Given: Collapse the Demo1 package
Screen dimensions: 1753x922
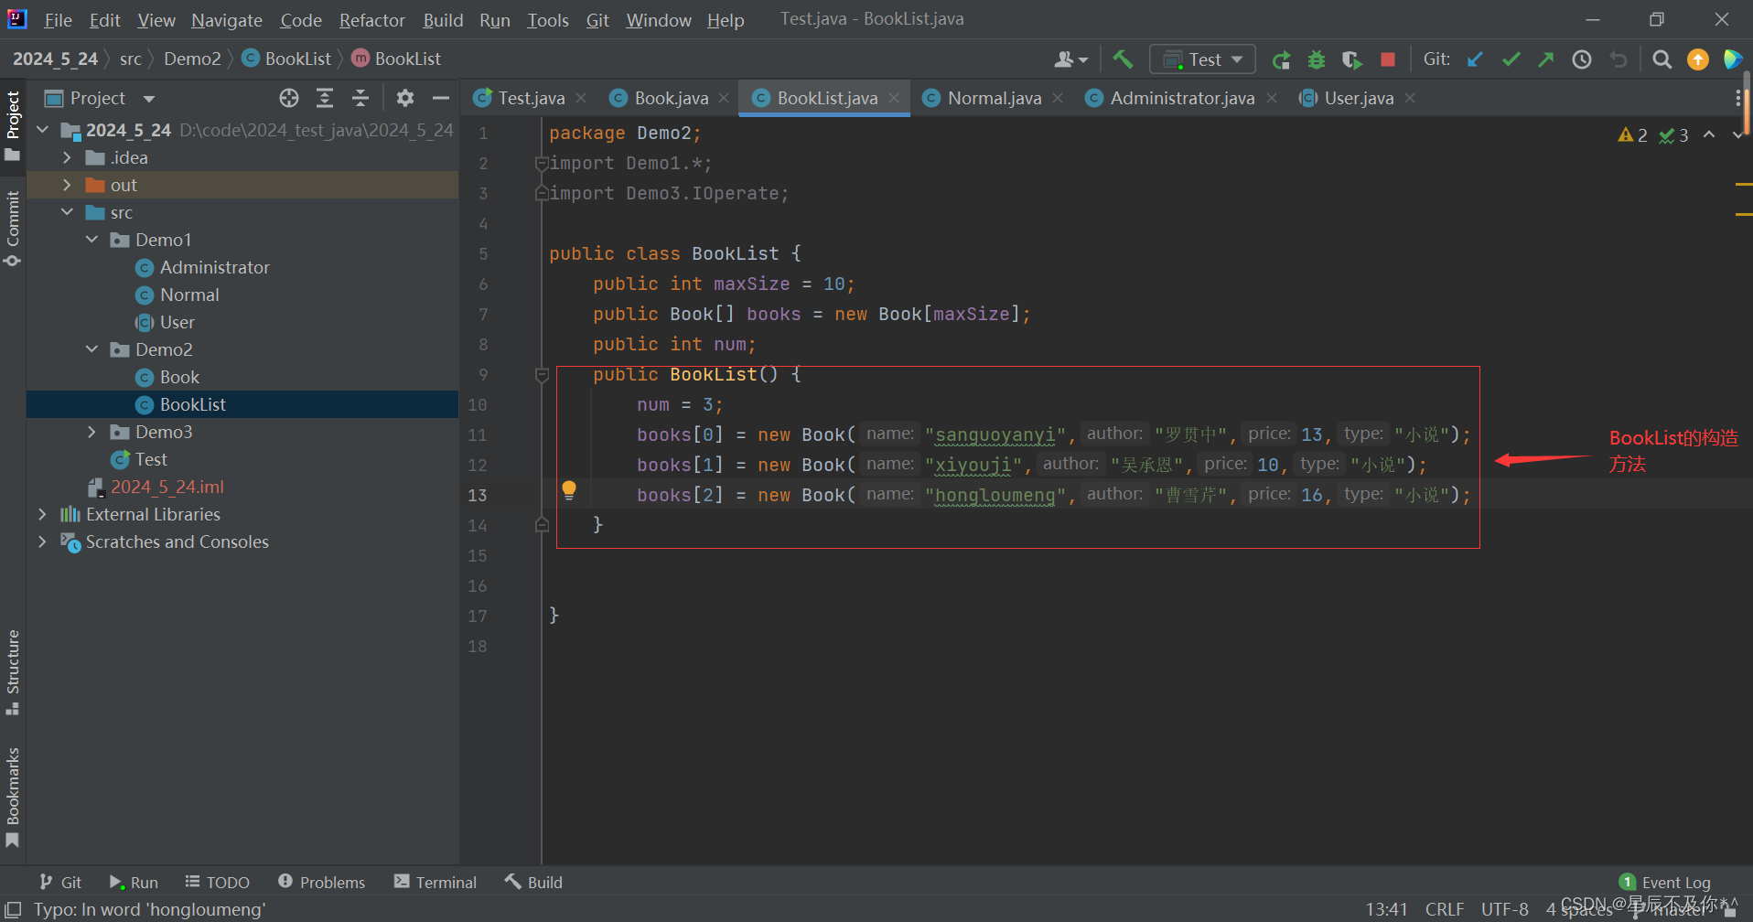Looking at the screenshot, I should click(x=91, y=239).
